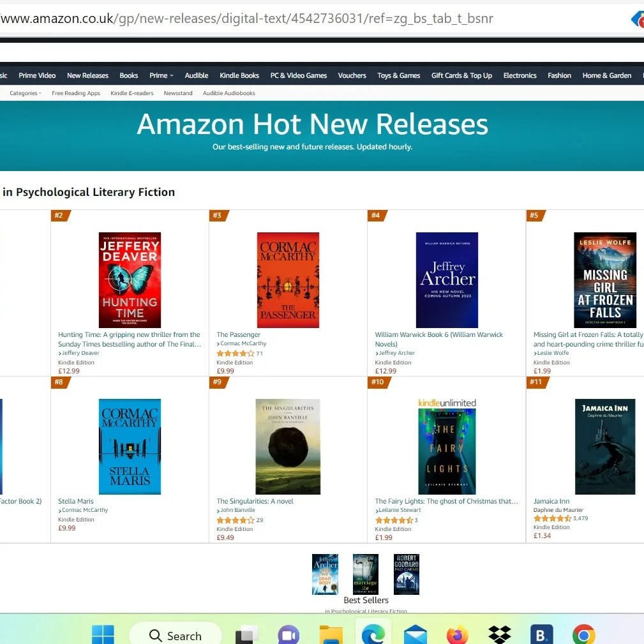Expand Jeffery Deaver author link chevron

(60, 353)
